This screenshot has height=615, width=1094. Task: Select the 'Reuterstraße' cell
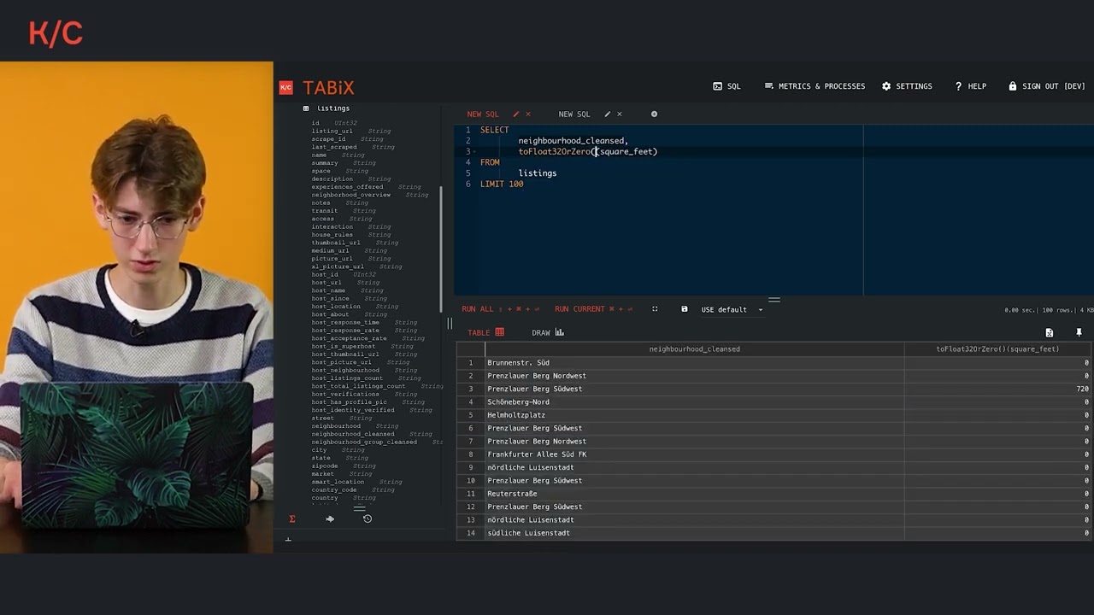pyautogui.click(x=694, y=494)
